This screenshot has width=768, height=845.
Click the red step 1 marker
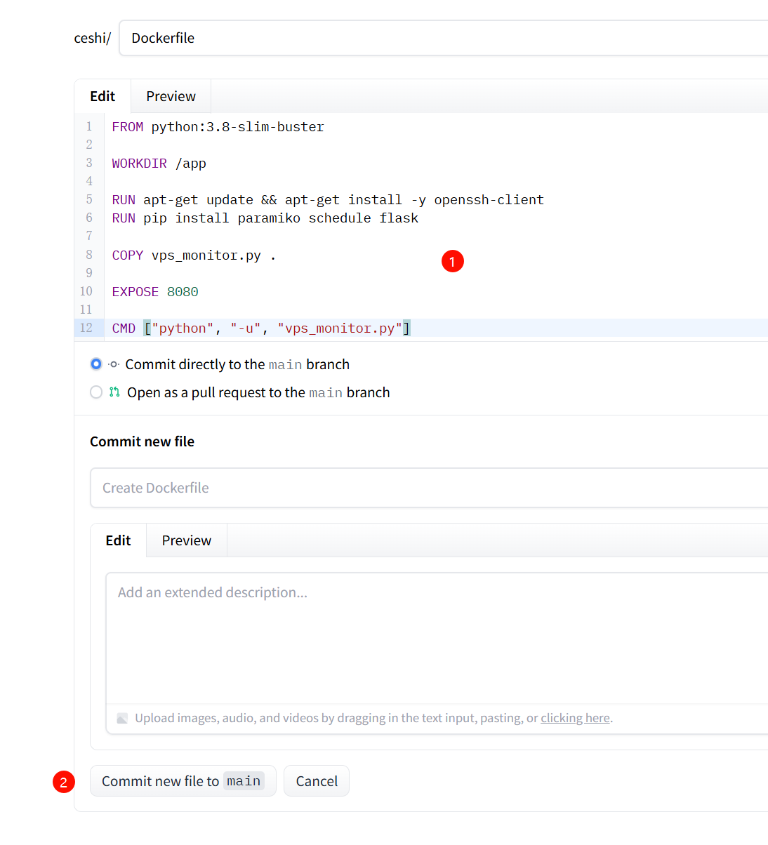(x=453, y=261)
